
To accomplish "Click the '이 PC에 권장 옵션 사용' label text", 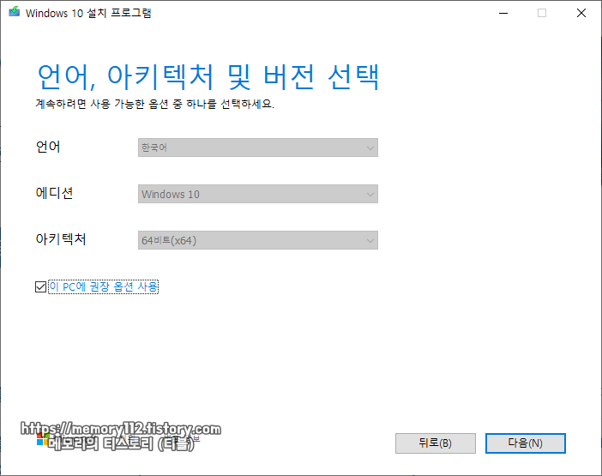I will tap(103, 286).
